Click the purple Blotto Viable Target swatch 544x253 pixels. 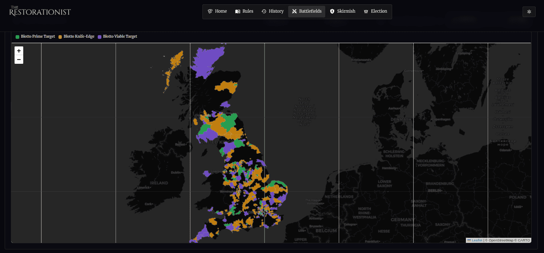pyautogui.click(x=100, y=37)
